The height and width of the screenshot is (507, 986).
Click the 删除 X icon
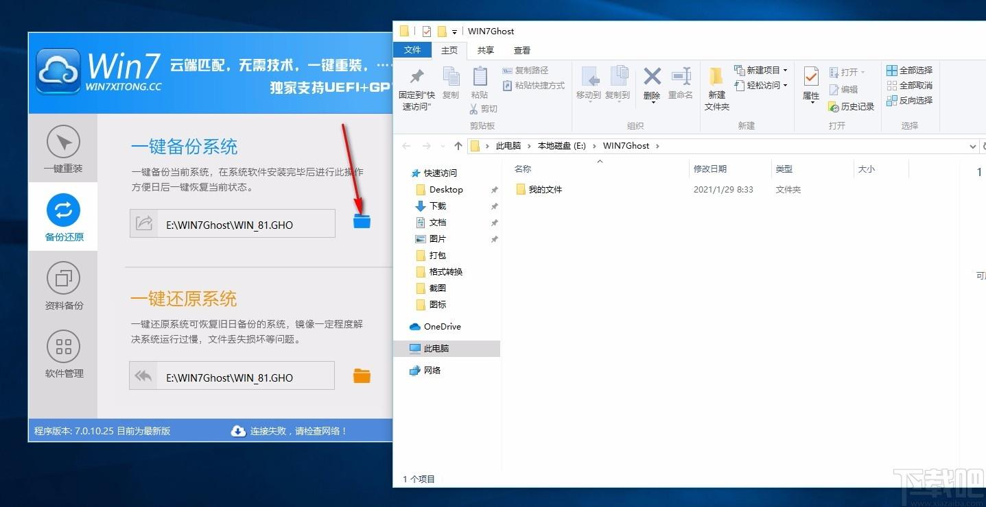pyautogui.click(x=652, y=76)
